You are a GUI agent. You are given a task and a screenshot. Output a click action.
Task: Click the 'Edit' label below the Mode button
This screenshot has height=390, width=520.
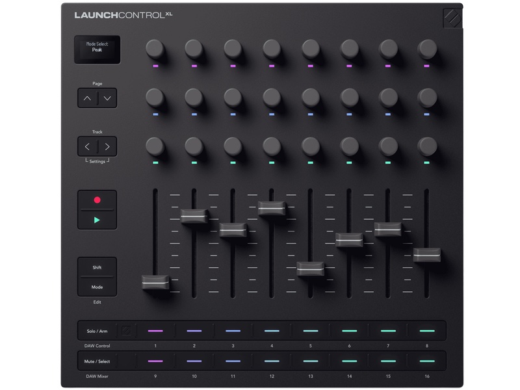tap(97, 302)
